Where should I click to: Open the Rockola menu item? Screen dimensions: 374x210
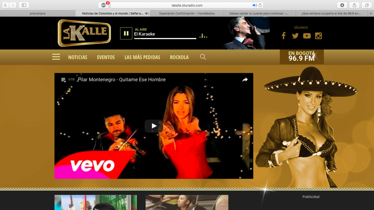pos(179,57)
